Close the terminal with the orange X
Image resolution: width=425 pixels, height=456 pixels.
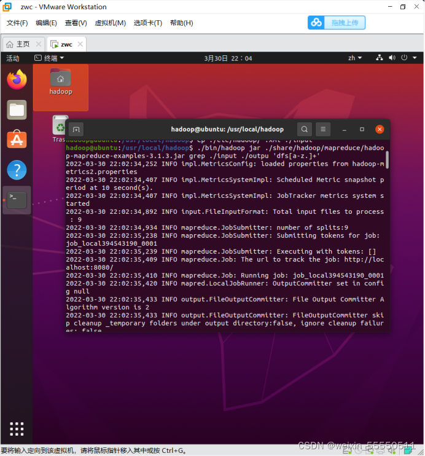380,129
